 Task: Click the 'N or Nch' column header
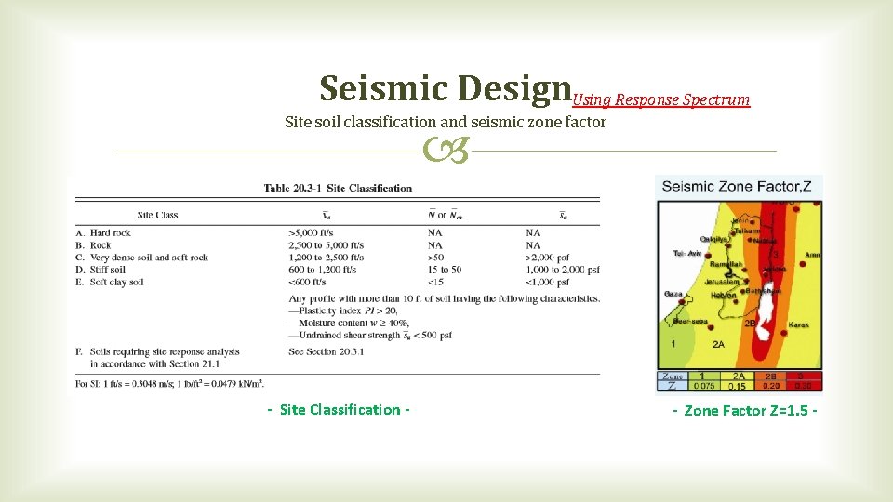click(x=445, y=215)
